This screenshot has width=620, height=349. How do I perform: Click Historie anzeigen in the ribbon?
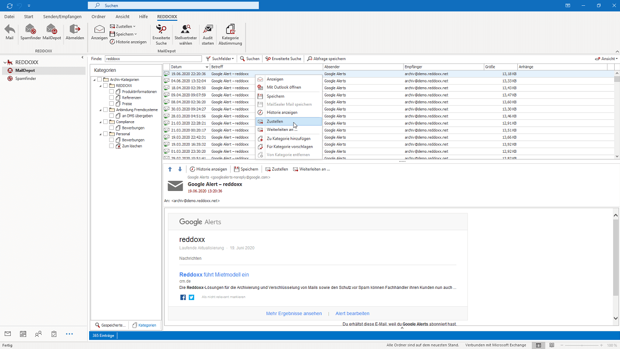point(128,42)
